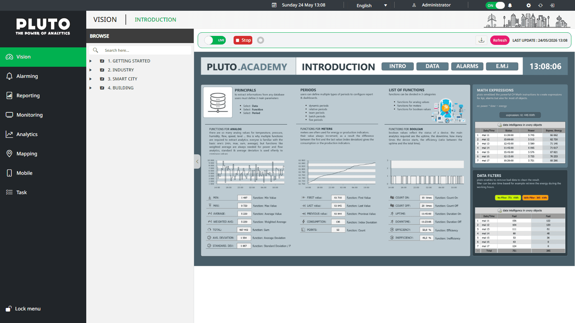Expand the 3. SMART CITY folder

(x=91, y=79)
